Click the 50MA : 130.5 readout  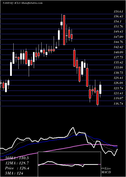click(x=17, y=158)
